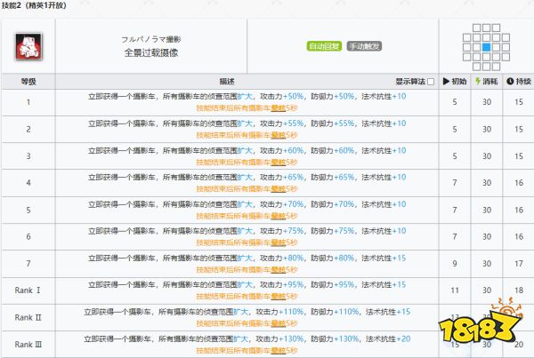534x358 pixels.
Task: Click 攻击力+70% in level 5 description
Action: 281,204
